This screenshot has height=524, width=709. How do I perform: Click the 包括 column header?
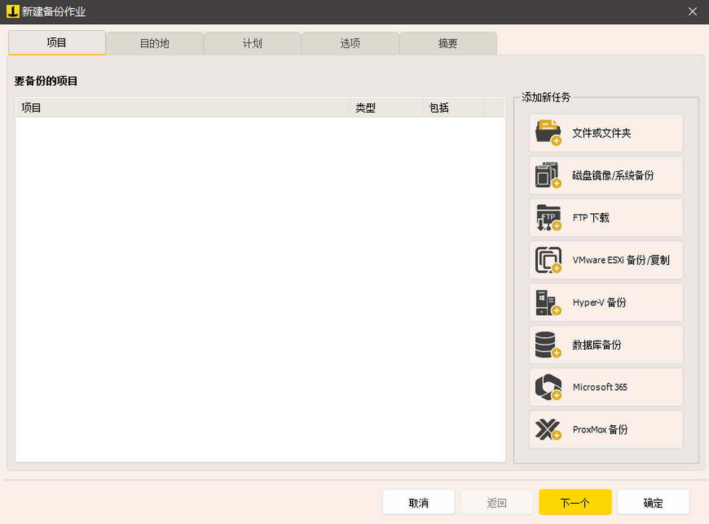453,108
